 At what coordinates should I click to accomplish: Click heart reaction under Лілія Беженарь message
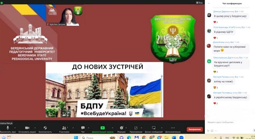215,38
